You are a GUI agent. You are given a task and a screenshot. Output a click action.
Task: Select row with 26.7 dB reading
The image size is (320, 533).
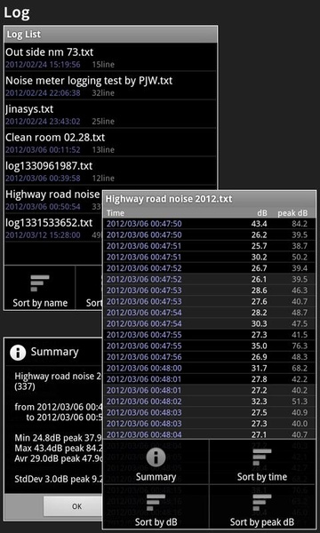(x=209, y=268)
